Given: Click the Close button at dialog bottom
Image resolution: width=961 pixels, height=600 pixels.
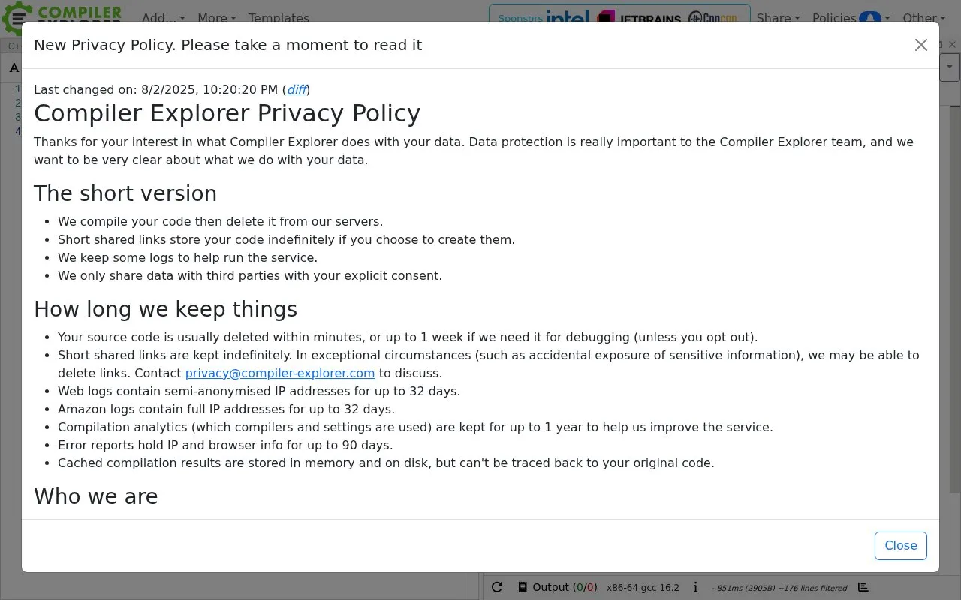Looking at the screenshot, I should (x=901, y=546).
